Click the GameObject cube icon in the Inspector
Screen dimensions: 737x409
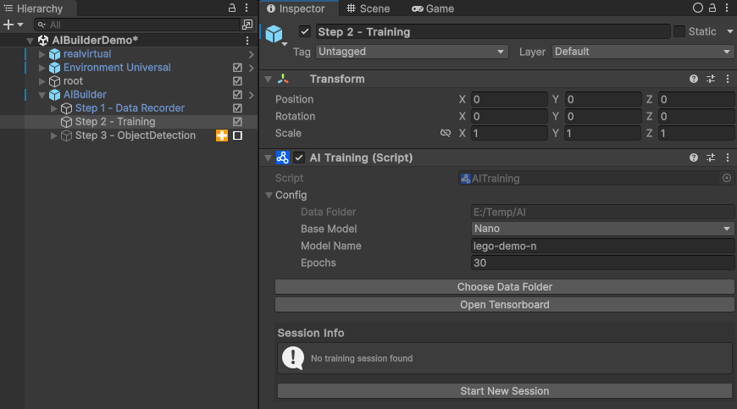point(274,34)
